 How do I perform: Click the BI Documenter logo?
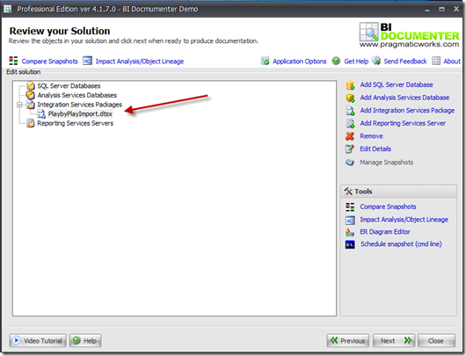pyautogui.click(x=409, y=35)
